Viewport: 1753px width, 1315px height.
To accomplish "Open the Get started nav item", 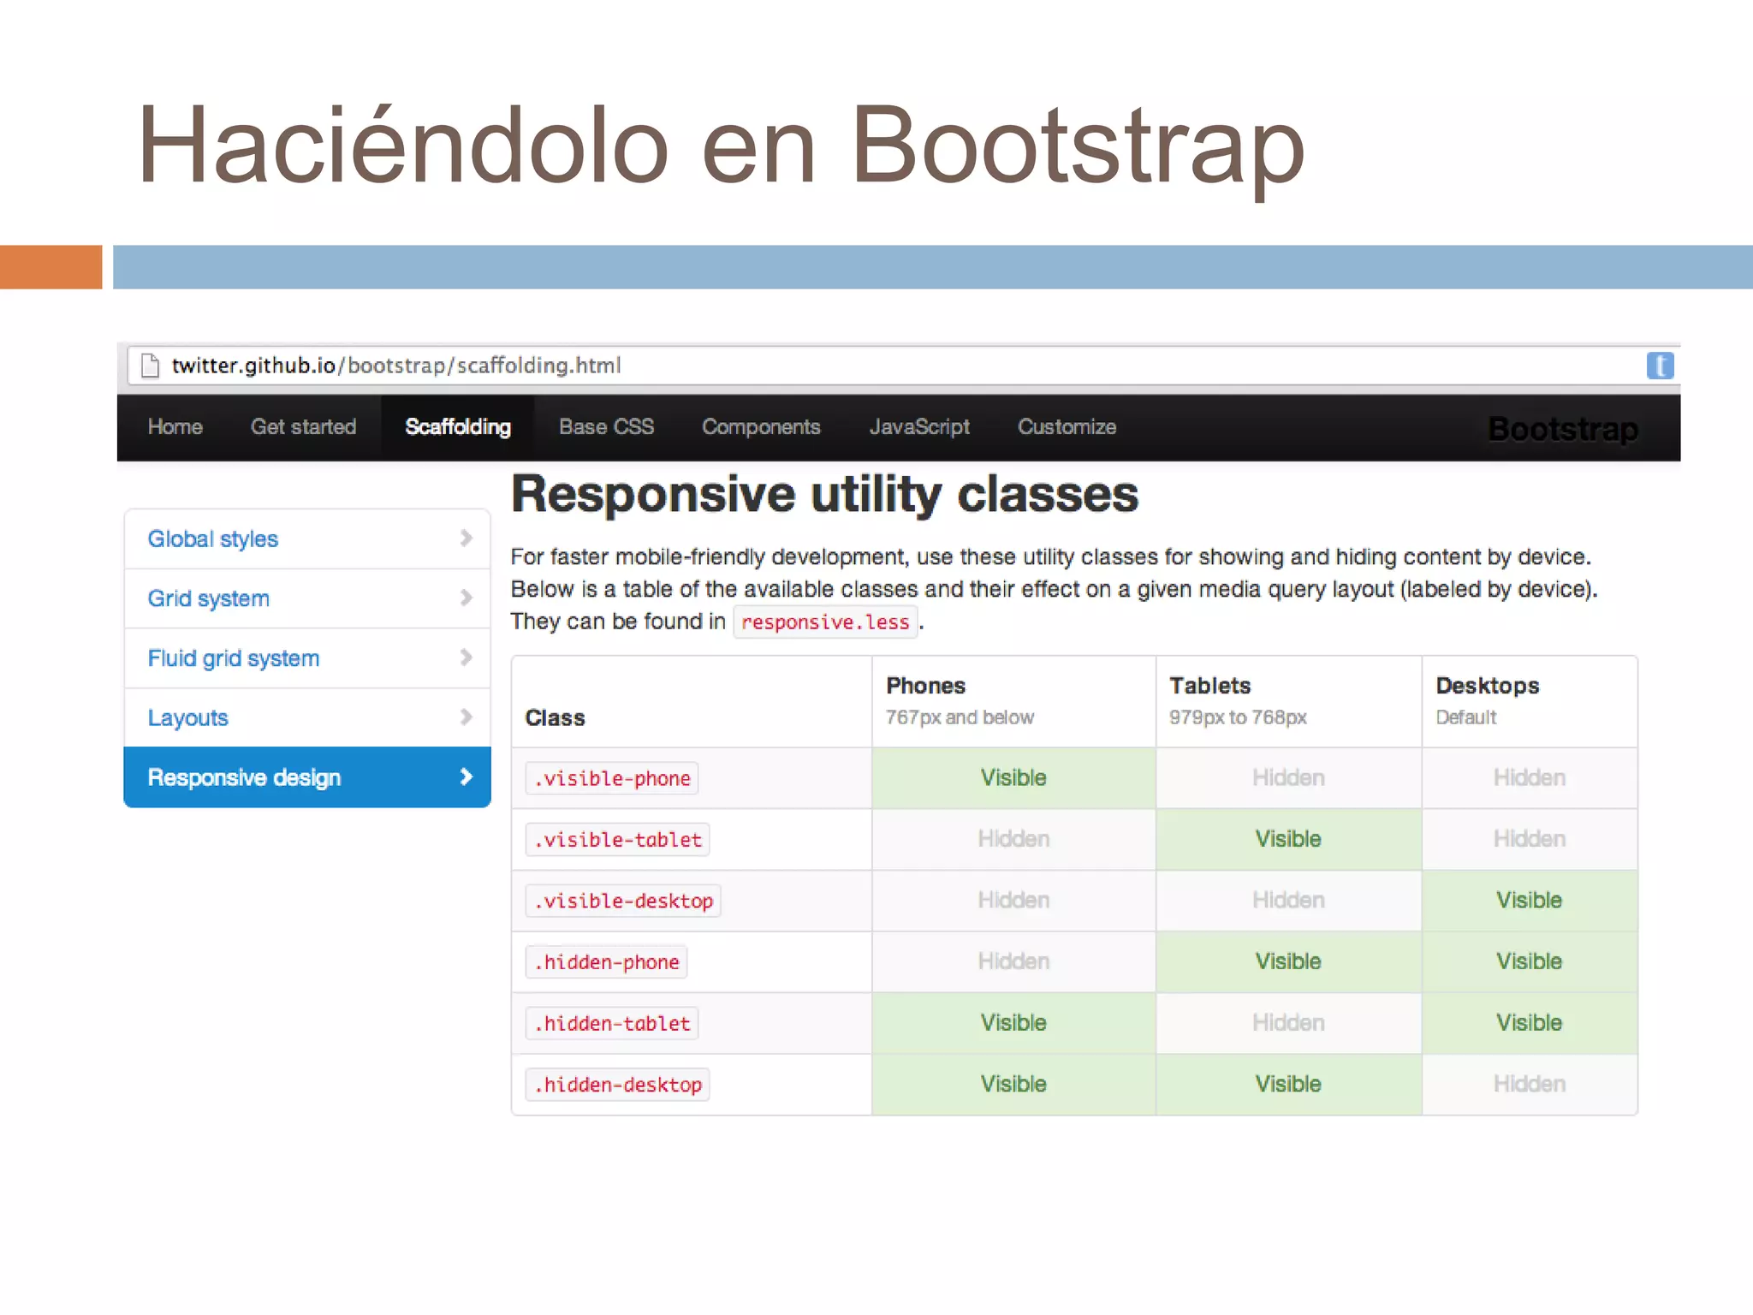I will [303, 426].
